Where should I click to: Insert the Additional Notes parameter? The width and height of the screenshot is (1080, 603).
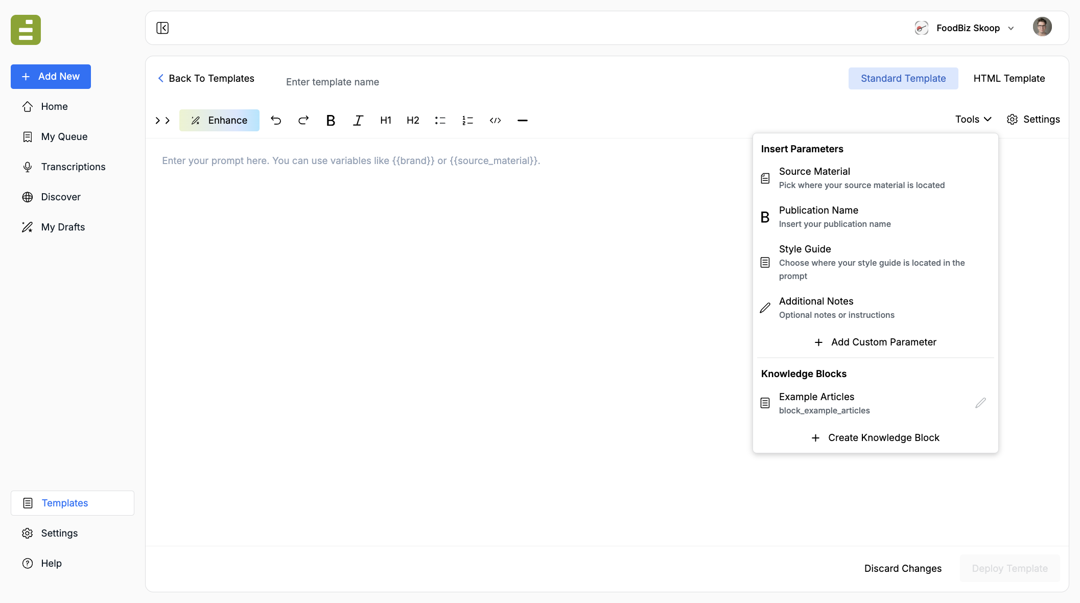(x=876, y=308)
